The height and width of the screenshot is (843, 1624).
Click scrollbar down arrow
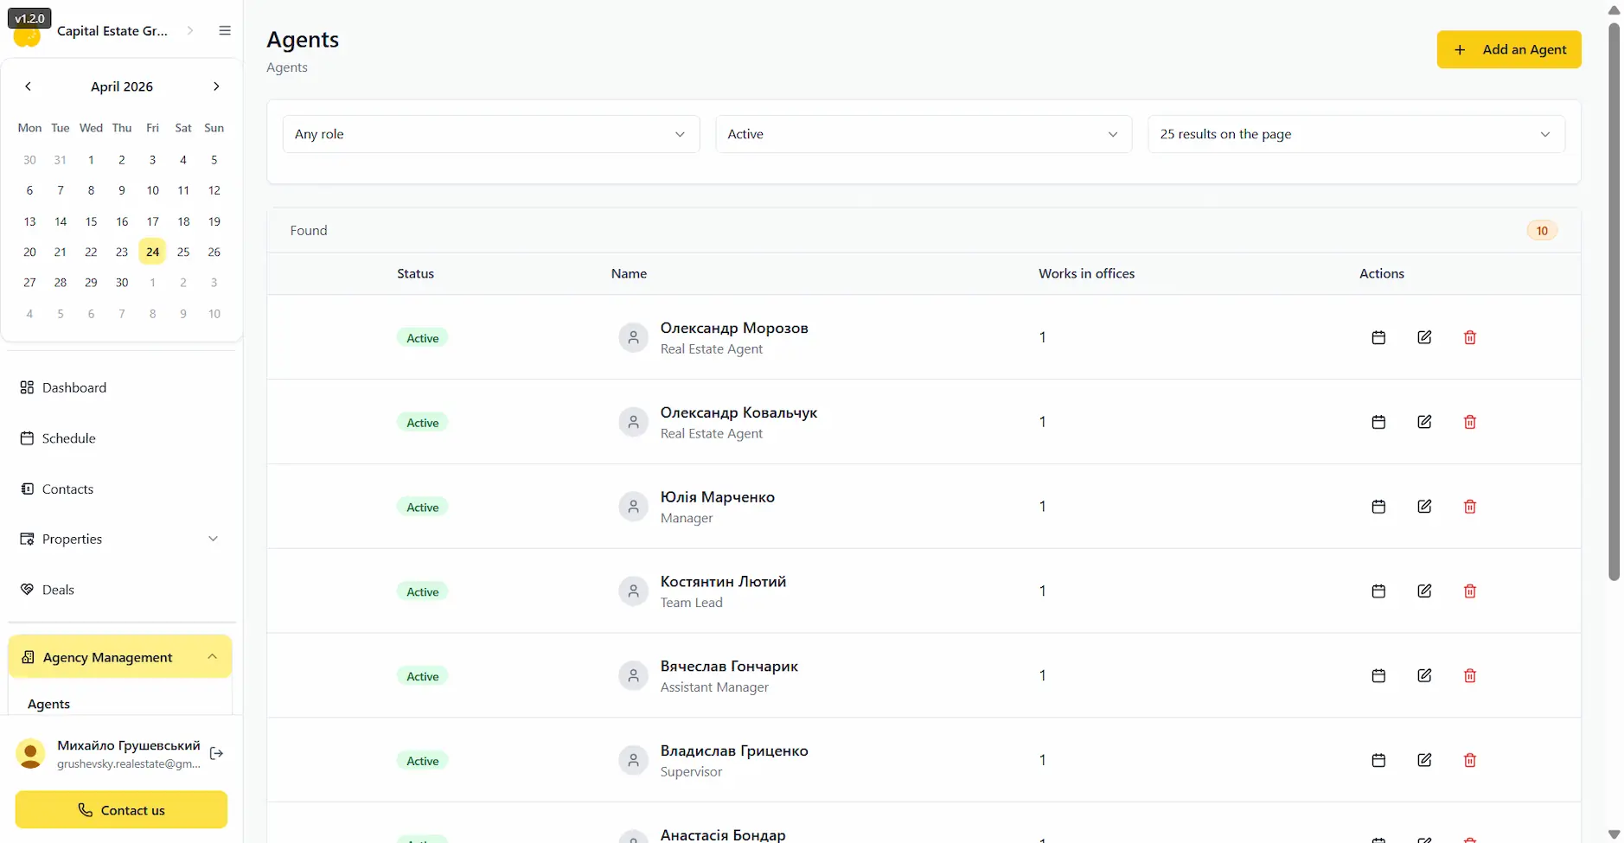[x=1614, y=834]
